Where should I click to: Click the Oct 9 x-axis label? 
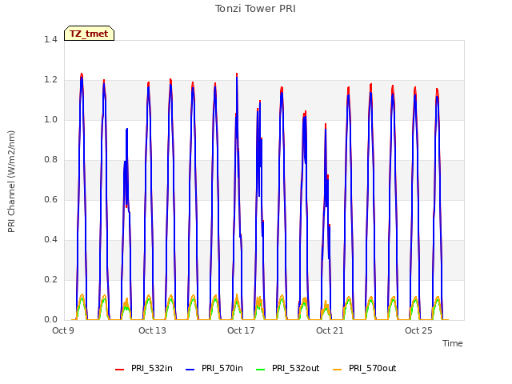point(63,330)
